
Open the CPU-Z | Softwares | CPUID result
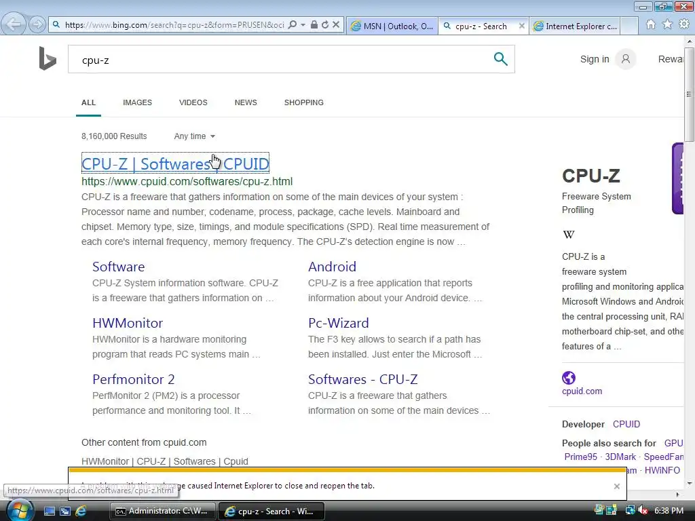pos(175,163)
